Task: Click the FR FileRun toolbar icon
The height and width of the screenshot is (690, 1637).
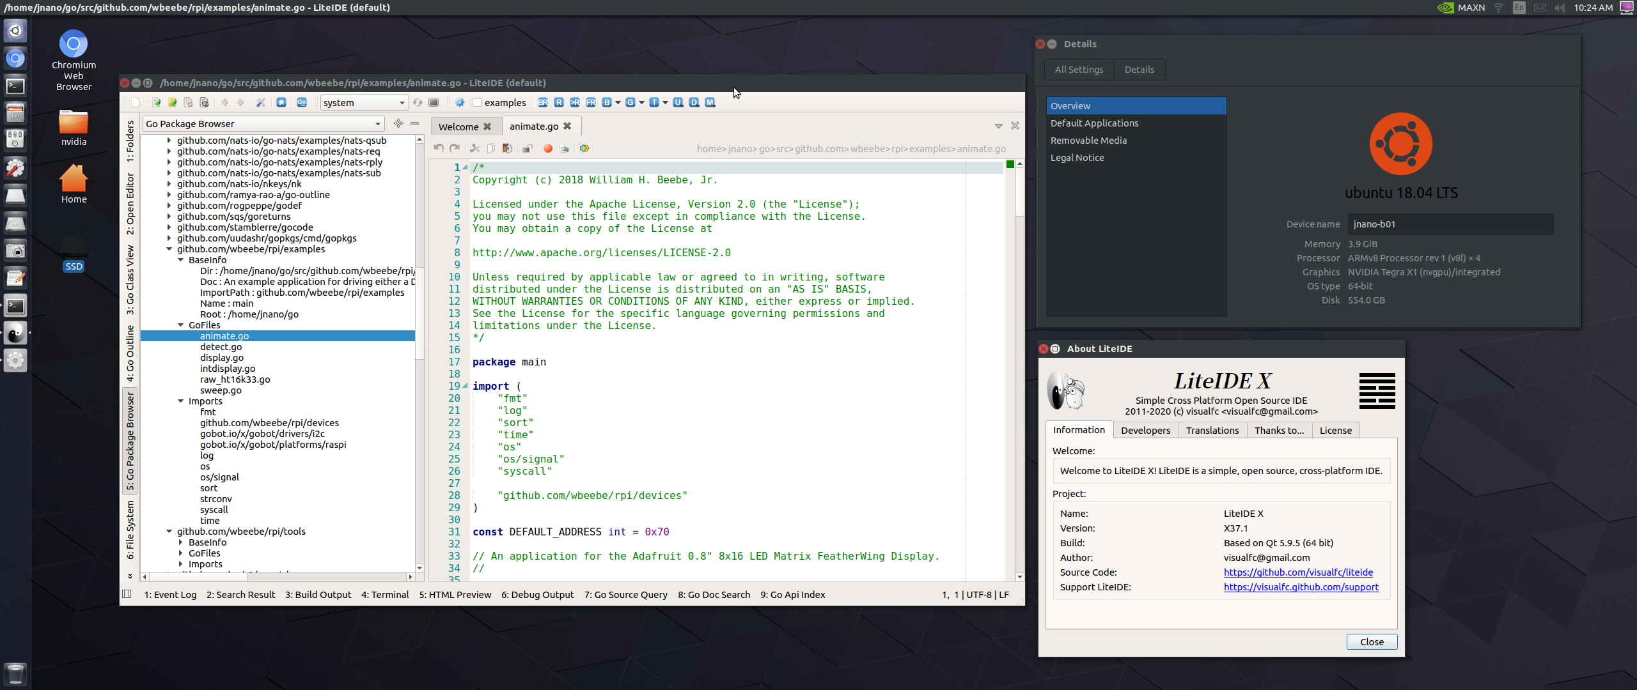Action: 591,102
